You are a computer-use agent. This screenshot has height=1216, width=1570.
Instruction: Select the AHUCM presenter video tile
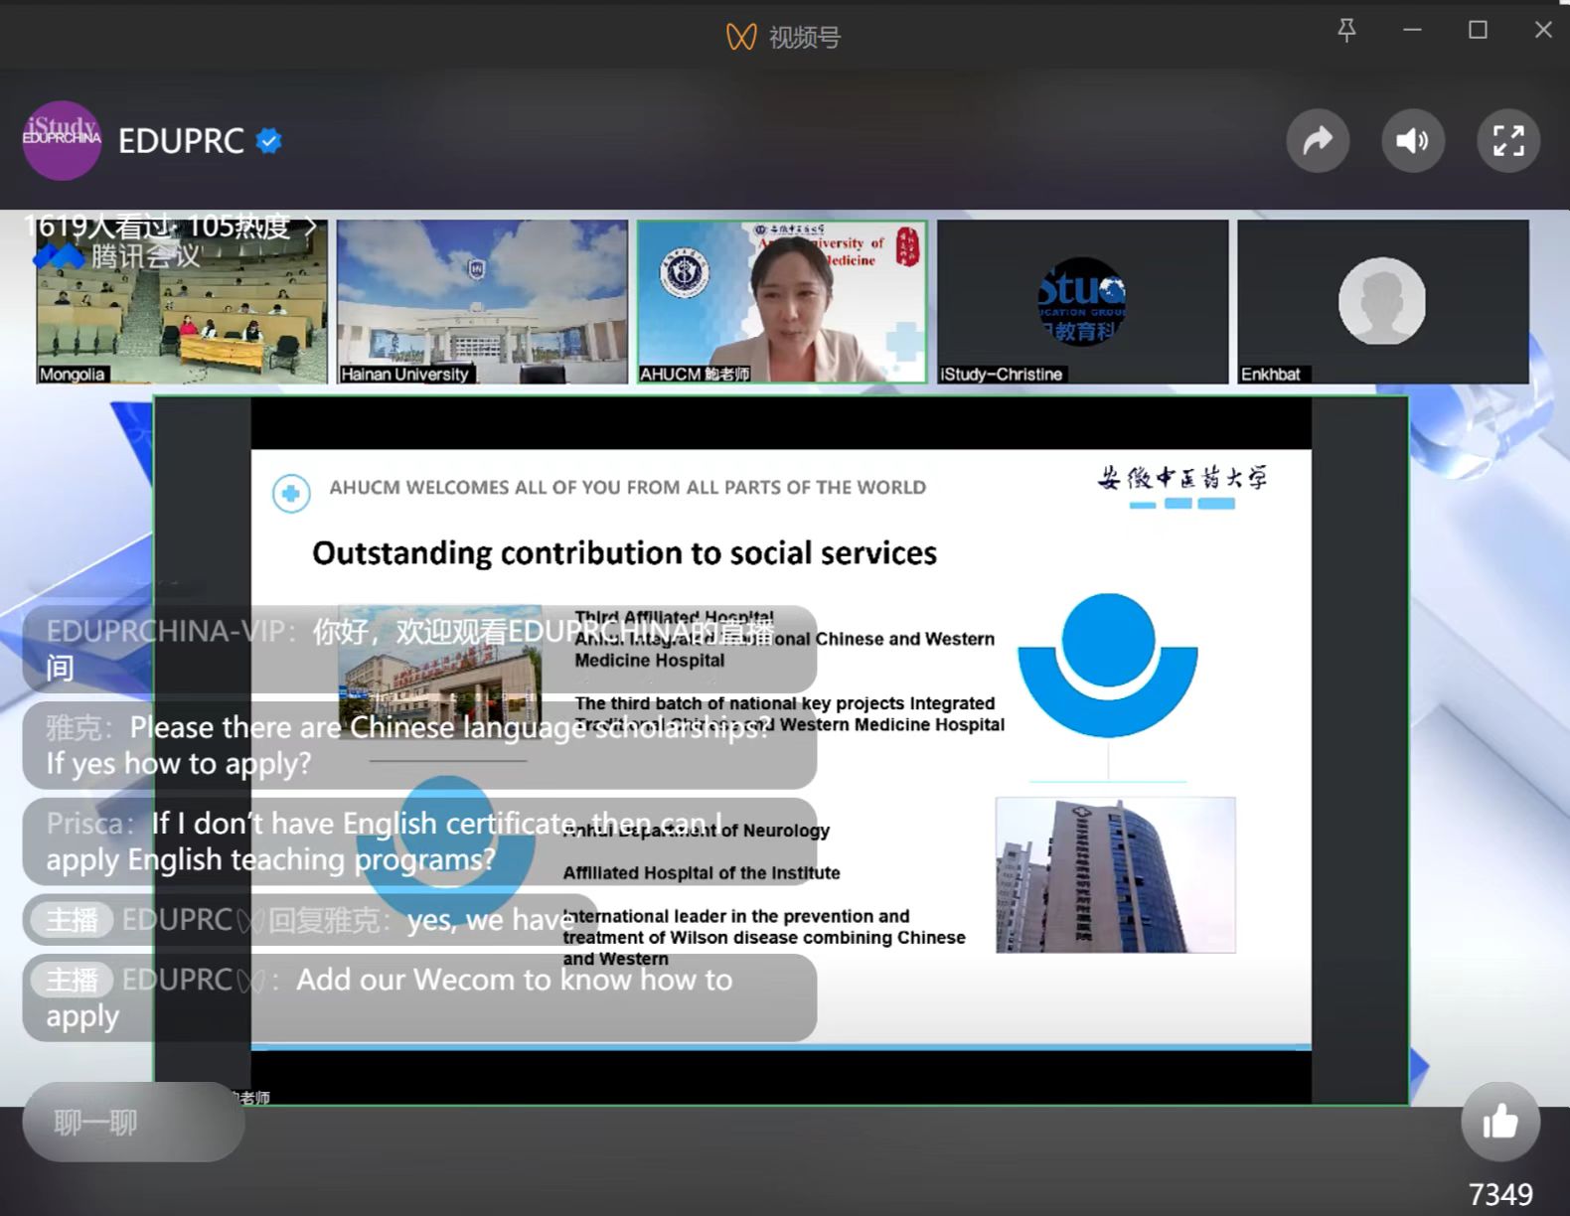782,302
